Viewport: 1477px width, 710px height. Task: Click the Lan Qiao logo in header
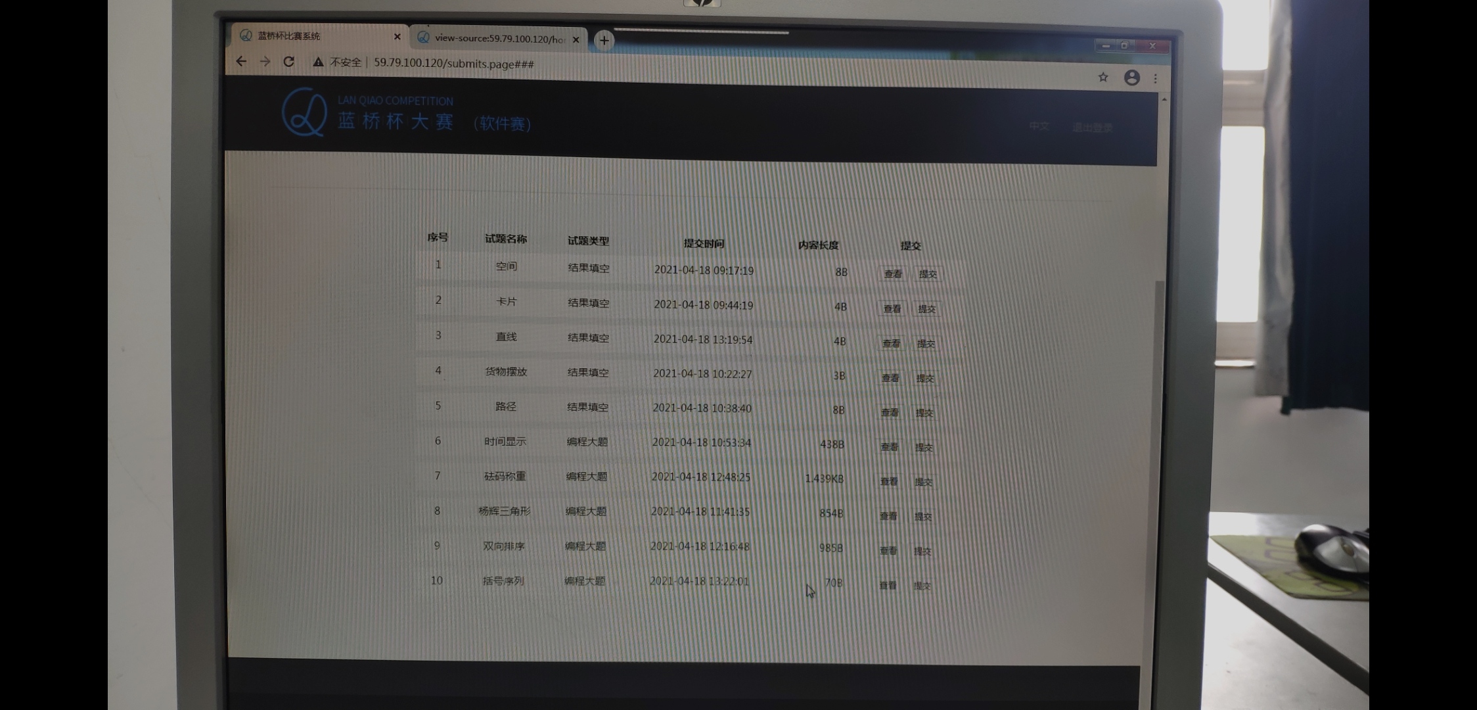point(304,112)
